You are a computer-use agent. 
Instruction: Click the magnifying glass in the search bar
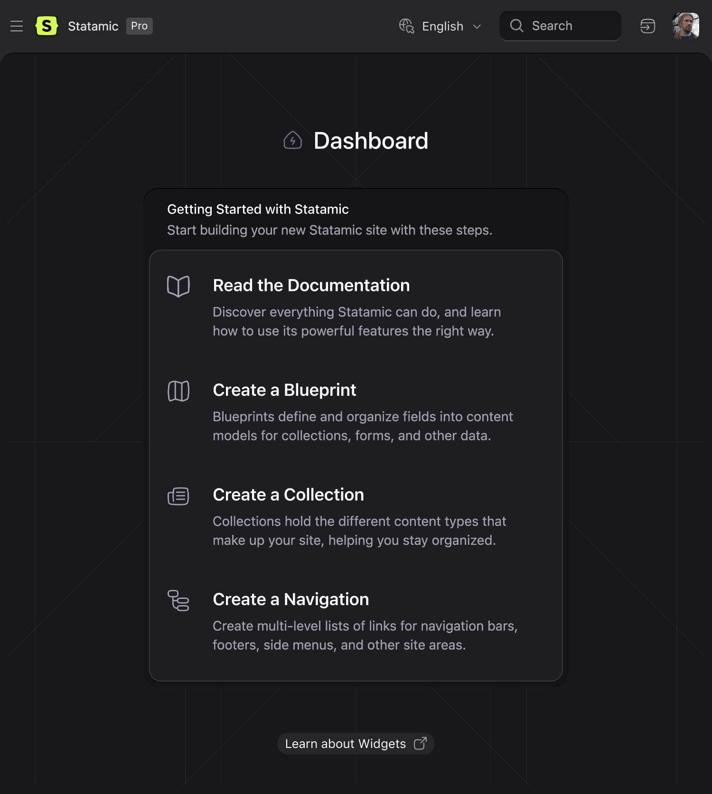[517, 26]
